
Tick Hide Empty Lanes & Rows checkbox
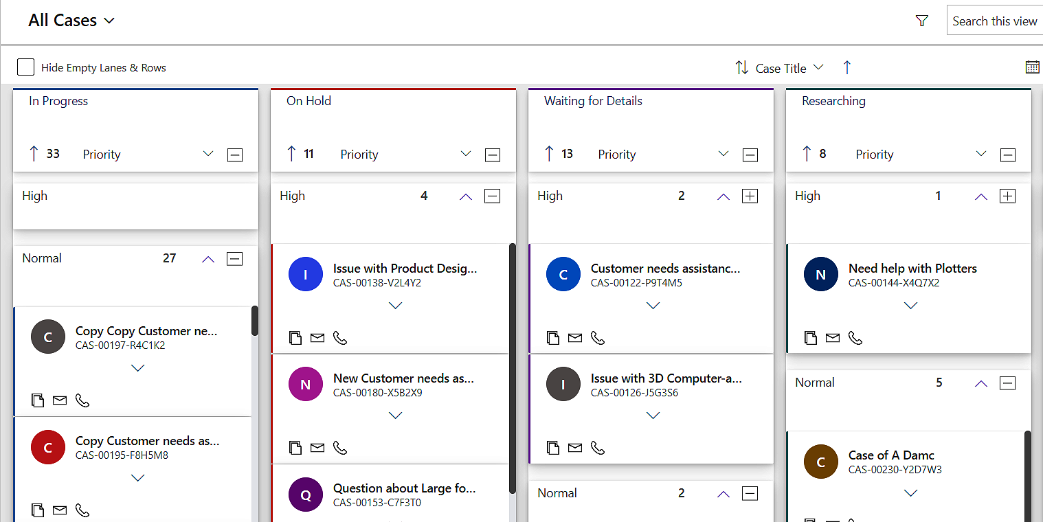pos(25,67)
